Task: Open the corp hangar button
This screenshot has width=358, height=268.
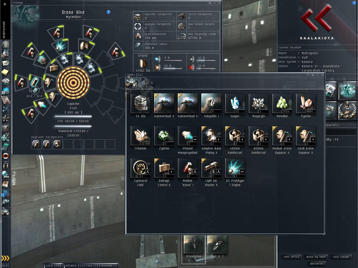Action: [x=341, y=257]
